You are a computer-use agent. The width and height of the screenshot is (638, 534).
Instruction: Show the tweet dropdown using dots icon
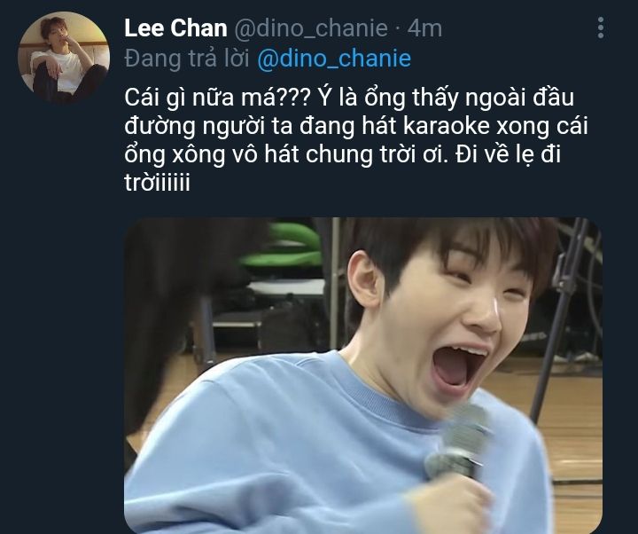pyautogui.click(x=601, y=27)
